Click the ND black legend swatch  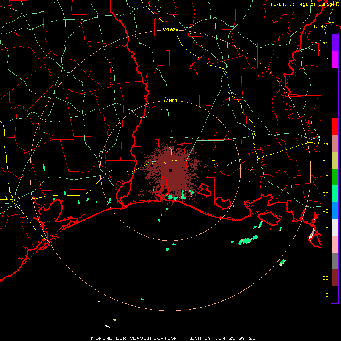335,295
